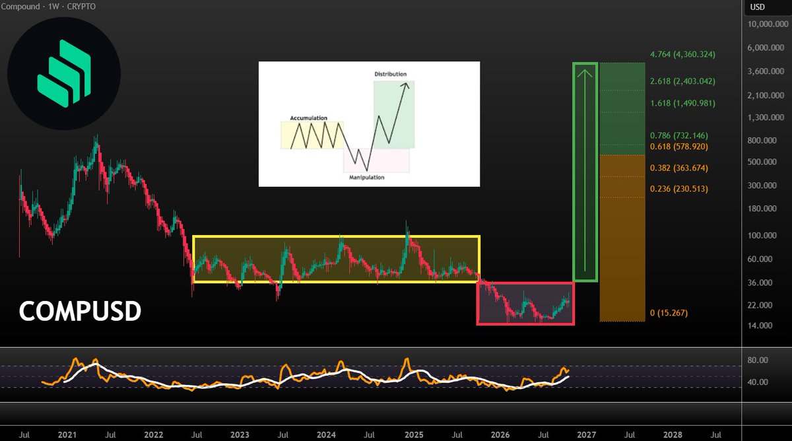Click the COMPUSD text label
Viewport: 792px width, 441px height.
[x=80, y=311]
